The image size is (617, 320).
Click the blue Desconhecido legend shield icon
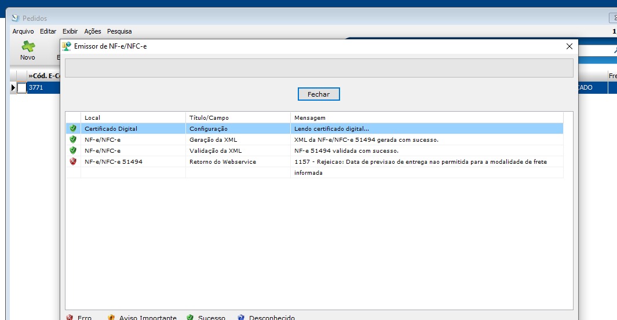tap(241, 318)
